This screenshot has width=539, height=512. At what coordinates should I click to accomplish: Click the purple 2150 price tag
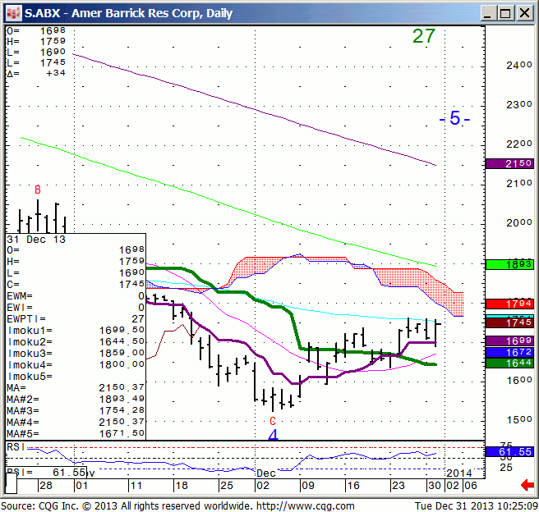(509, 164)
